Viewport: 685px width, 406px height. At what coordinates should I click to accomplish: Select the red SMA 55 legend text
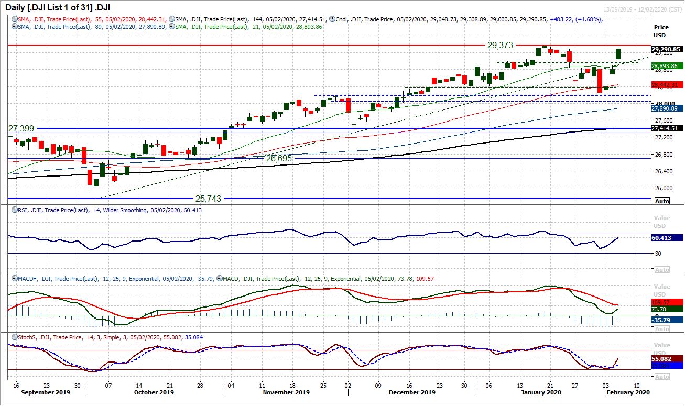coord(92,19)
